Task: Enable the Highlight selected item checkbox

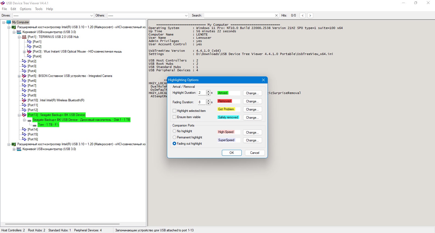Action: [x=175, y=111]
